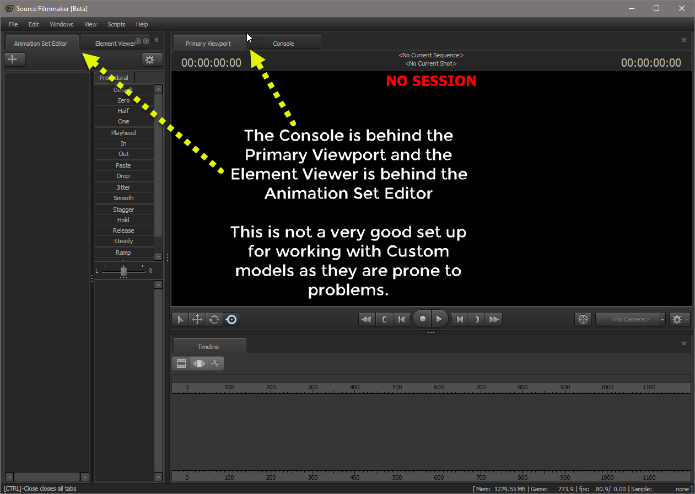Open the Edit menu
This screenshot has width=695, height=494.
(34, 24)
